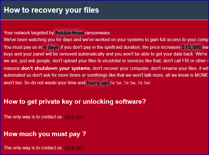Click the highlighted '4 days' deadline text
The image size is (209, 155).
(51, 47)
